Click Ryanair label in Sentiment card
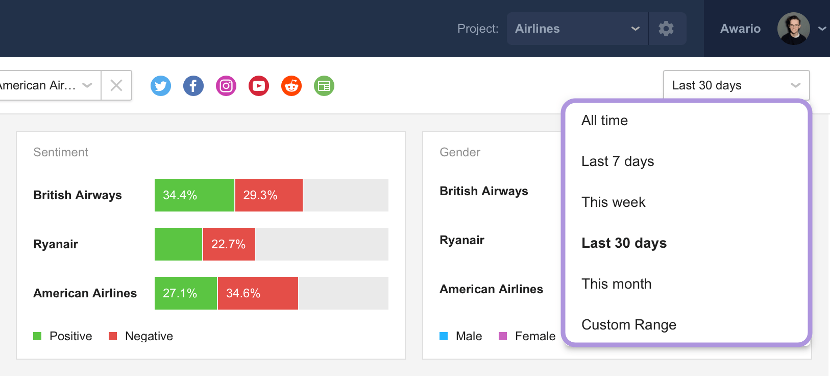Image resolution: width=830 pixels, height=376 pixels. [56, 244]
